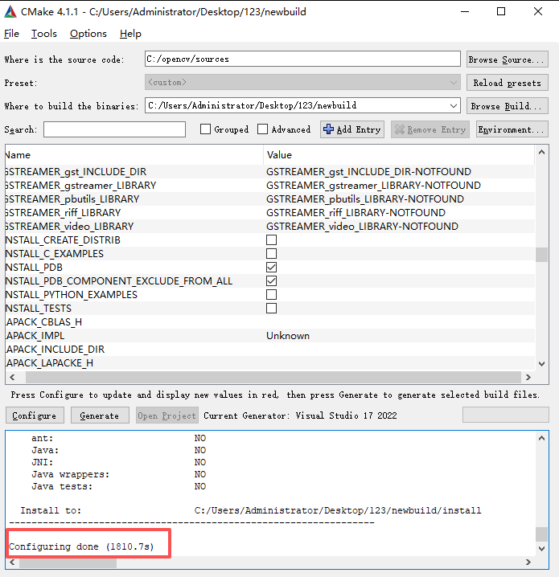Enable the Grouped checkbox
559x577 pixels.
205,129
